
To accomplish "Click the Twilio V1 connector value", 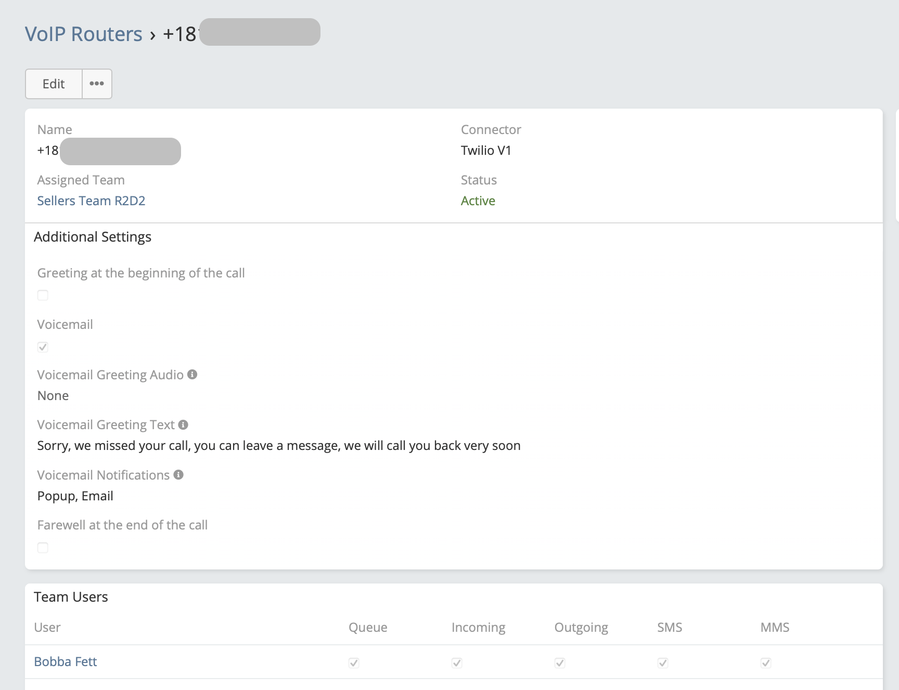I will pyautogui.click(x=486, y=151).
